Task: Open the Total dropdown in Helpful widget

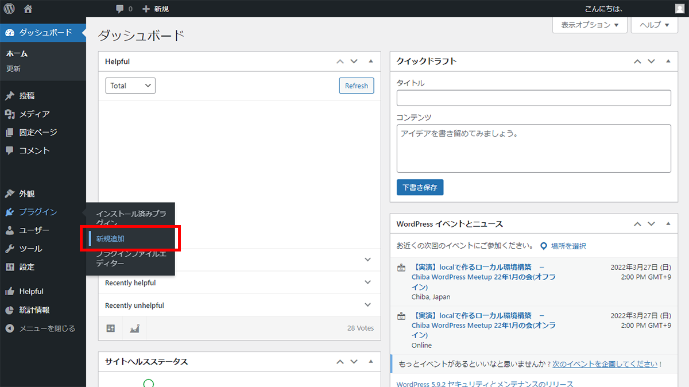Action: click(x=130, y=85)
